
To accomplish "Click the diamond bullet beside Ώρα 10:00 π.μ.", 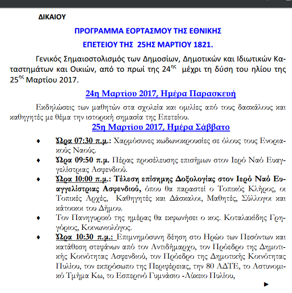I will click(38, 179).
